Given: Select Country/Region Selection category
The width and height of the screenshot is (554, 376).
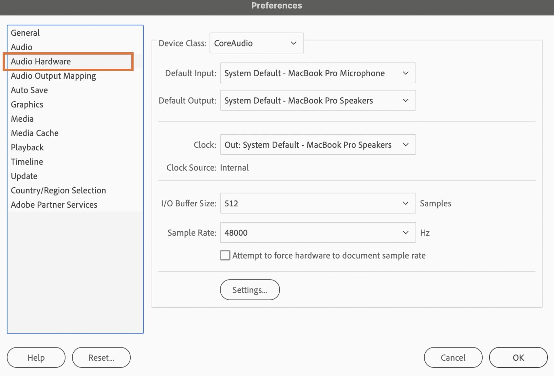Looking at the screenshot, I should [x=58, y=190].
